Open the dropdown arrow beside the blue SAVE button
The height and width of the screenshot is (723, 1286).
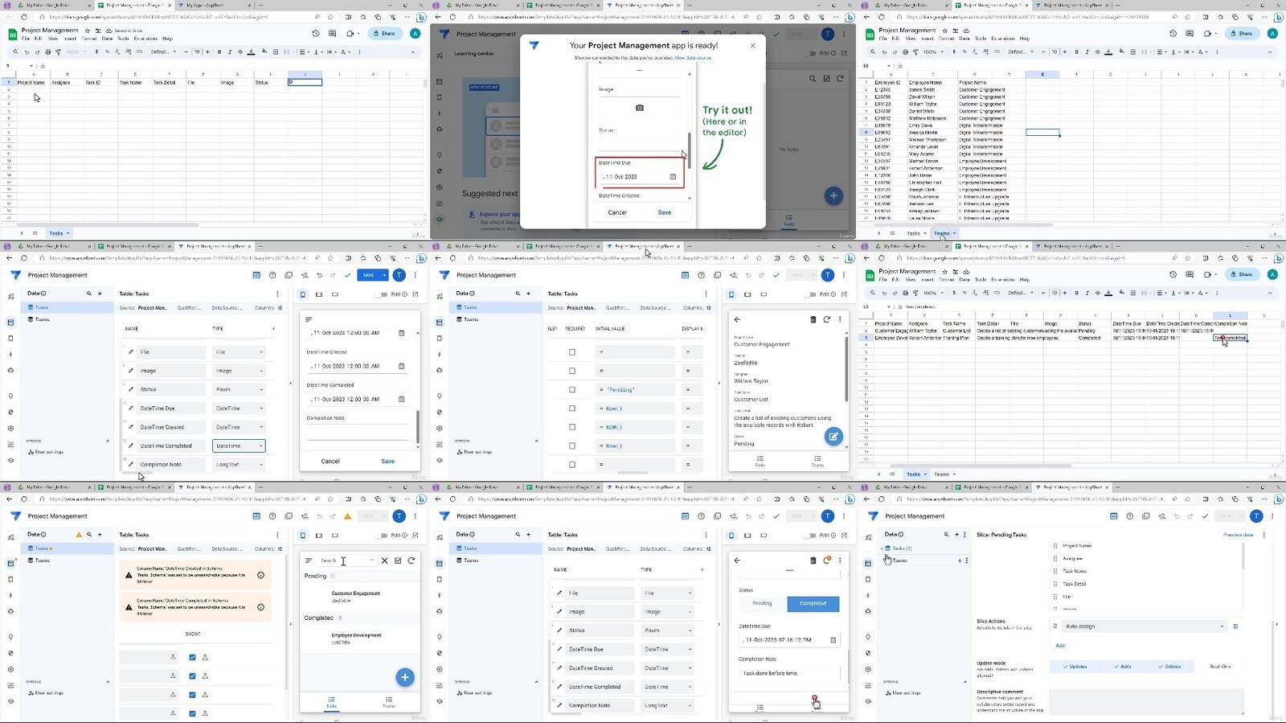(384, 275)
